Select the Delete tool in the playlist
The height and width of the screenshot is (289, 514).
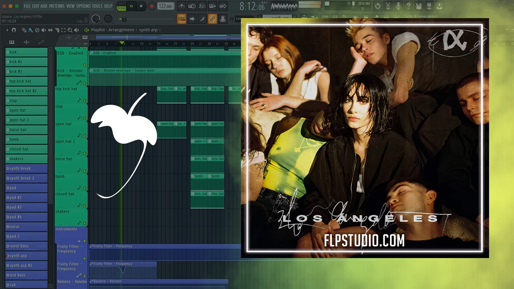(x=37, y=30)
